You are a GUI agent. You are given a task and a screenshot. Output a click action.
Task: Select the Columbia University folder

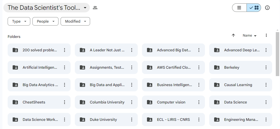pyautogui.click(x=106, y=102)
